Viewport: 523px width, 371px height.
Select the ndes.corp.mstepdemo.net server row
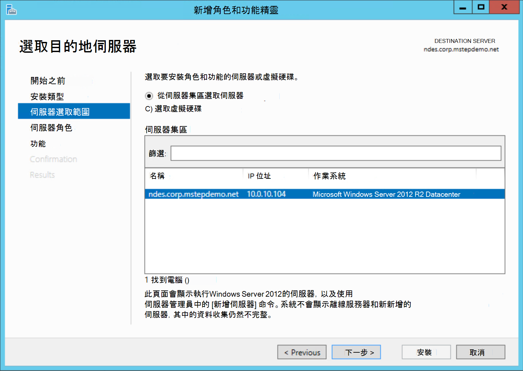325,194
